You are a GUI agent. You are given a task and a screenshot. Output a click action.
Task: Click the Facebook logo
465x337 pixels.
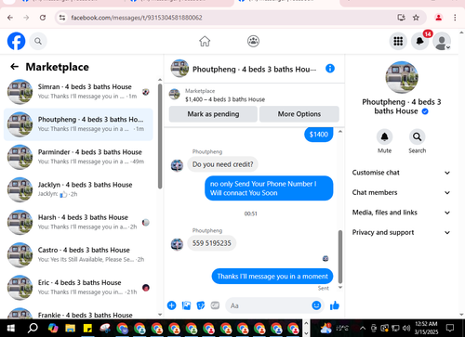tap(16, 41)
